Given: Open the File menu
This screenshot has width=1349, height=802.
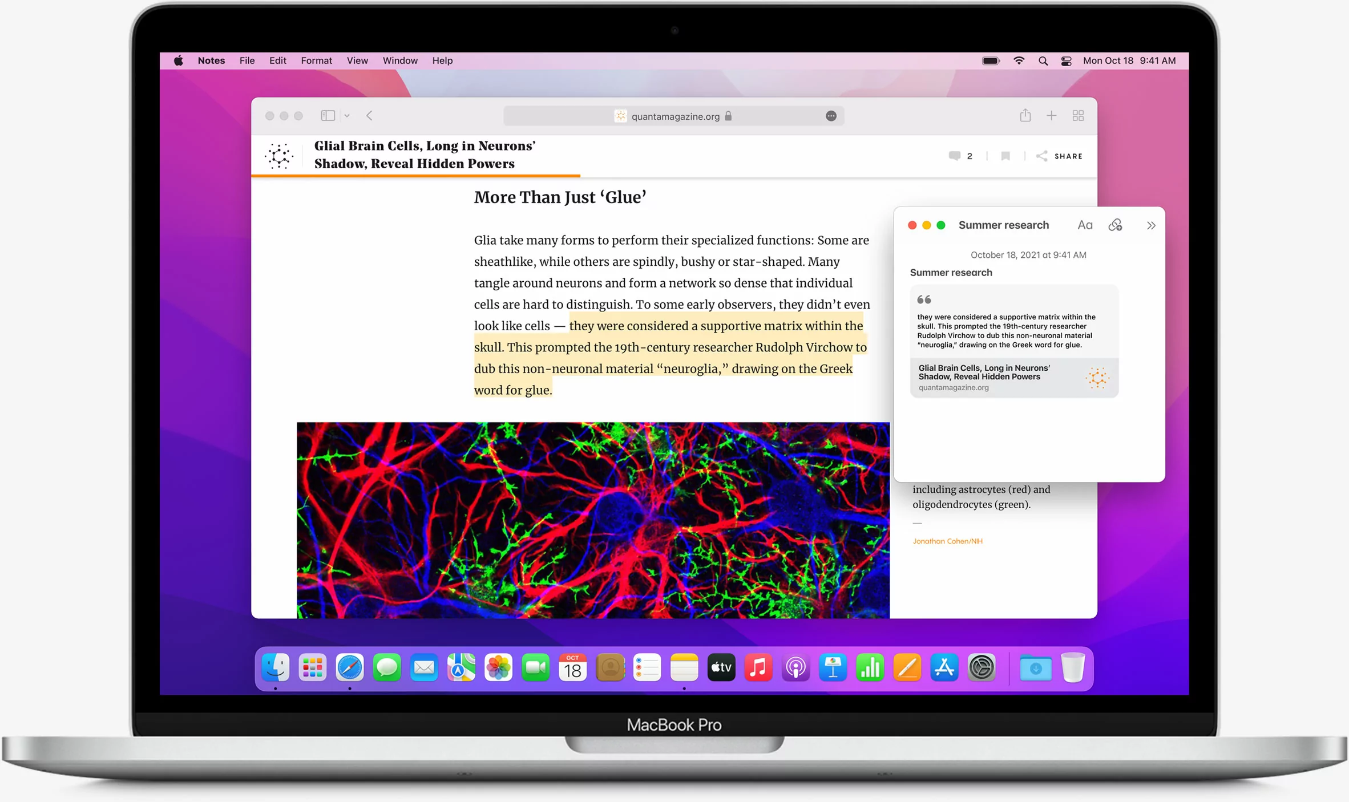Looking at the screenshot, I should 247,60.
